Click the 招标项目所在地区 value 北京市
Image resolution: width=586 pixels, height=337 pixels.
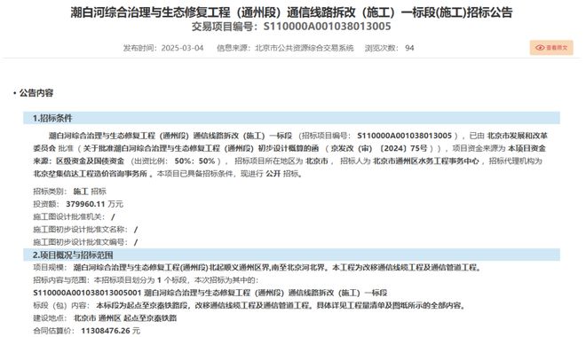click(x=317, y=161)
